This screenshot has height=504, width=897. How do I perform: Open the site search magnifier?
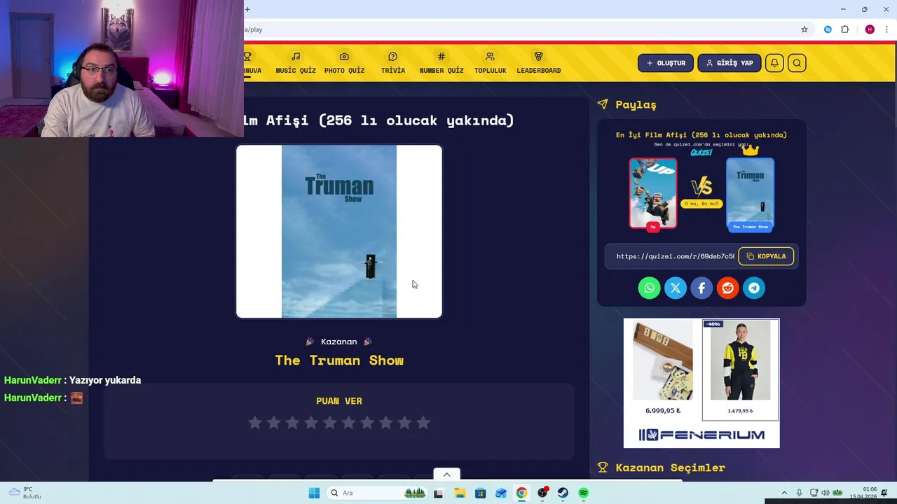pyautogui.click(x=797, y=63)
